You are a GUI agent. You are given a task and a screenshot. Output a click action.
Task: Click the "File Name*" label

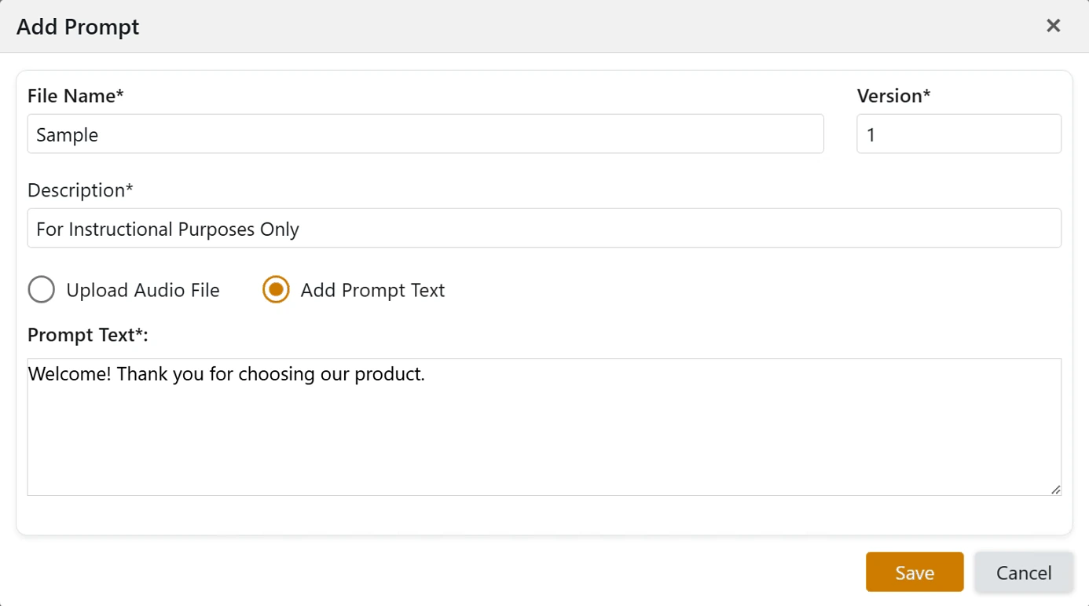tap(75, 96)
